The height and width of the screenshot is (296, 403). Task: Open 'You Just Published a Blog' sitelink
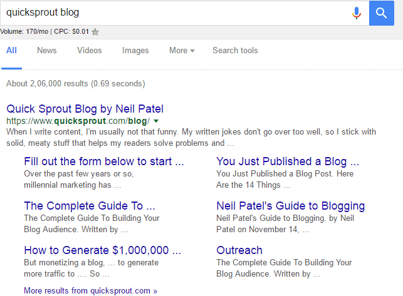click(x=288, y=161)
